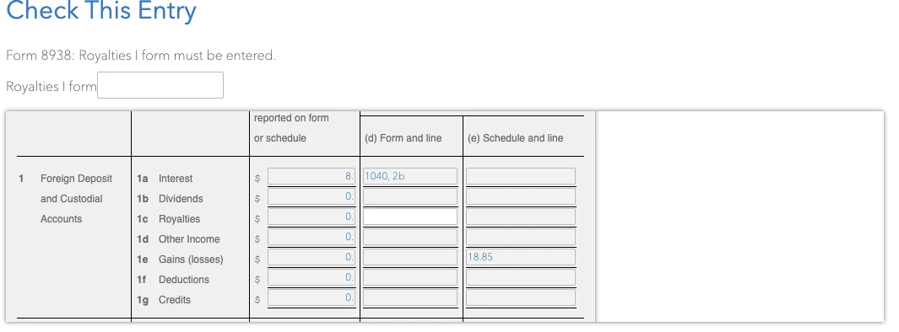Click the Gains (losses) amount field
The image size is (899, 332).
[311, 257]
